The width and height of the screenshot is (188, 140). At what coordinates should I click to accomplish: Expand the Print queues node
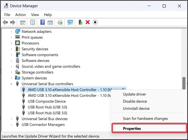[11, 37]
